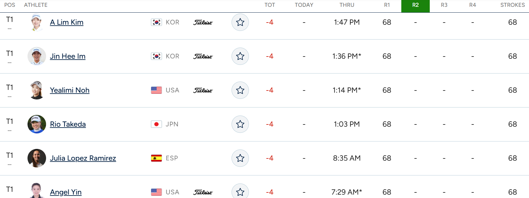Switch to the R1 column tab
The width and height of the screenshot is (529, 198).
tap(387, 5)
